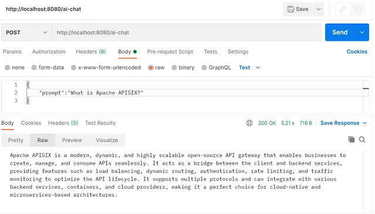
Task: Select the GraphQL radio button
Action: pyautogui.click(x=204, y=68)
